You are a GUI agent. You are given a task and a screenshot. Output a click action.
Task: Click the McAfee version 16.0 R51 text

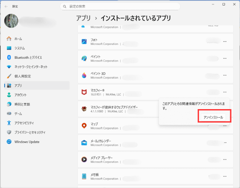pos(96,95)
